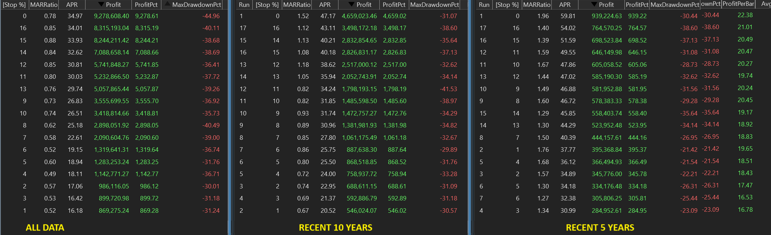Click the -44.96 max drawdown cell
Viewport: 771px width, 235px height.
pyautogui.click(x=211, y=16)
